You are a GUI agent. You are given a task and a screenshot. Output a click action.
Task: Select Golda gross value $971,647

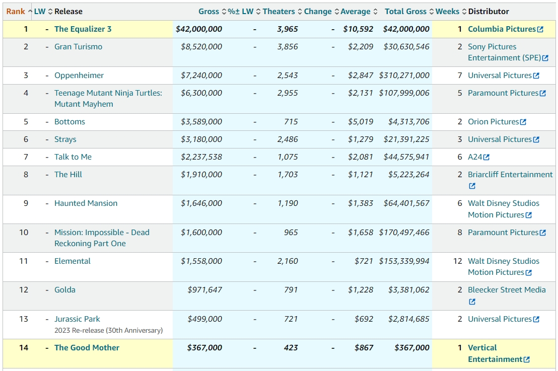204,290
